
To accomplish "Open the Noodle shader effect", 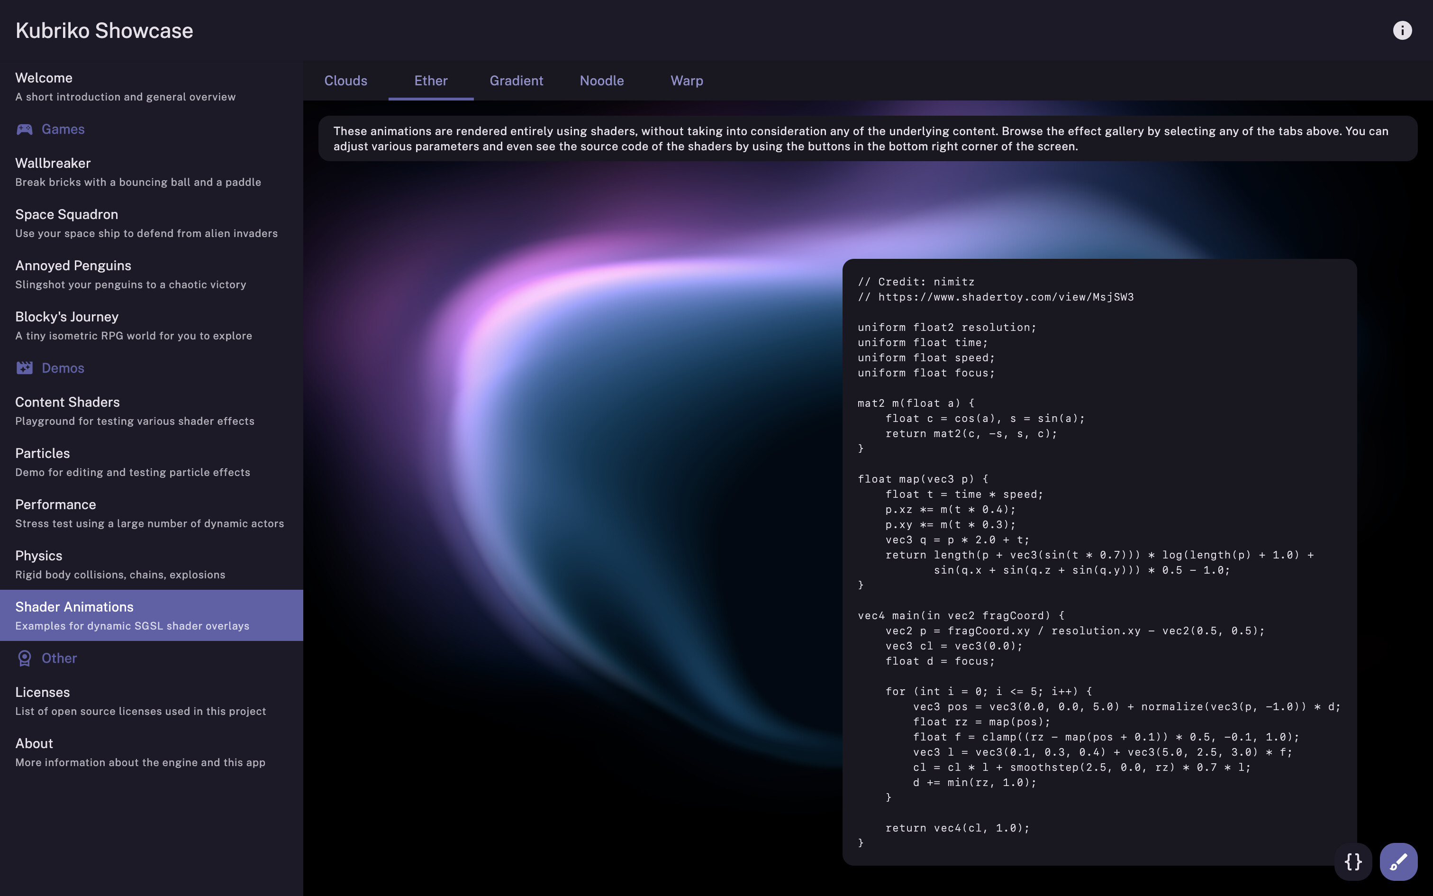I will click(x=601, y=81).
